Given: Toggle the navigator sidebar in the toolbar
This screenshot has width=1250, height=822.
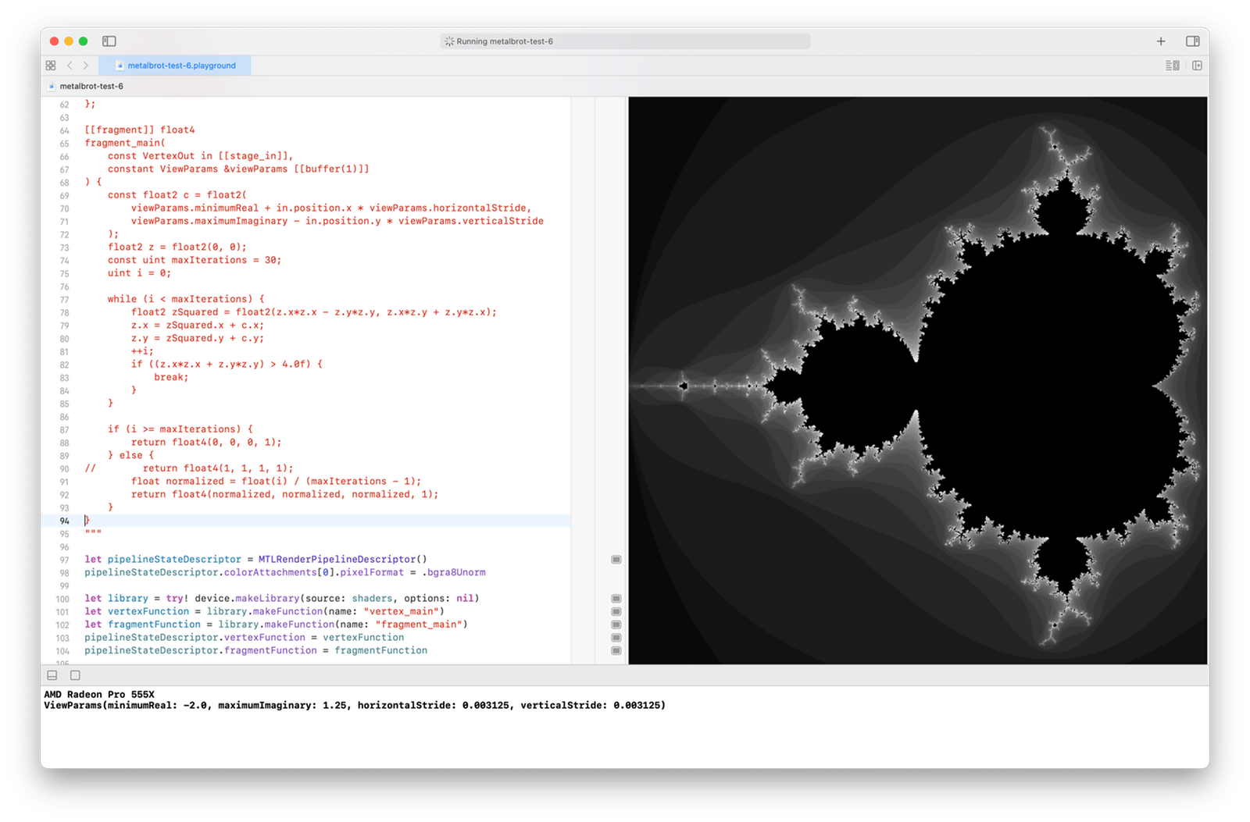Looking at the screenshot, I should click(109, 41).
